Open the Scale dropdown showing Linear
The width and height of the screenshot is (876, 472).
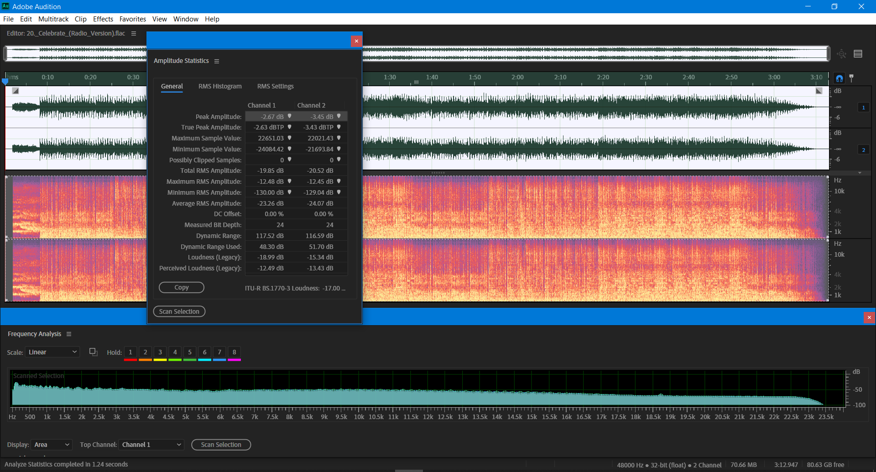[52, 352]
